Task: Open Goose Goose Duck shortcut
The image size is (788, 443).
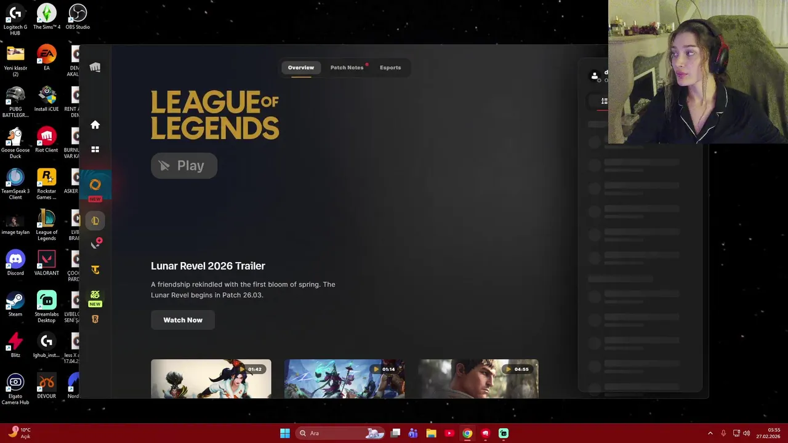Action: coord(15,143)
